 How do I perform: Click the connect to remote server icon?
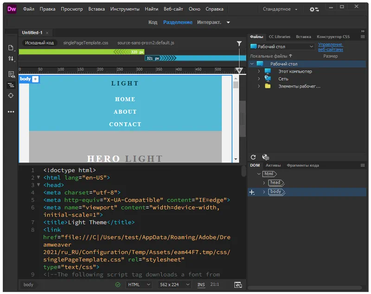pyautogui.click(x=265, y=157)
